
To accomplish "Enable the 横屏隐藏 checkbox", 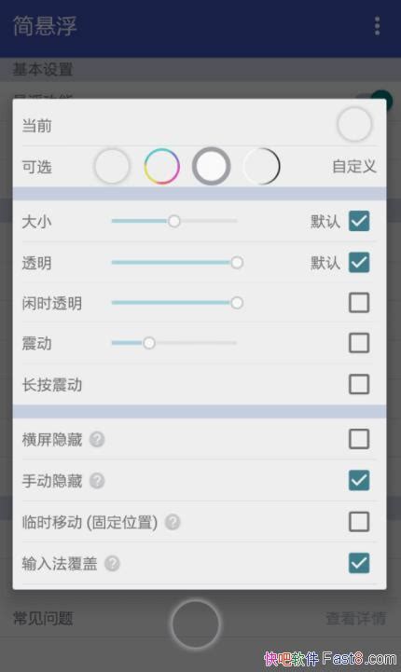I will tap(359, 439).
